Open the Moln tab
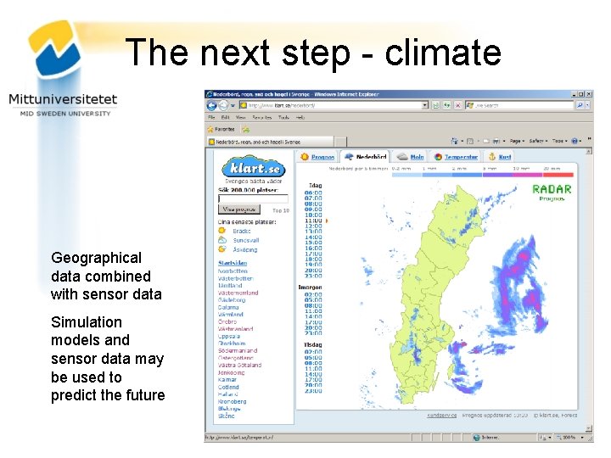Image resolution: width=611 pixels, height=458 pixels. 411,157
